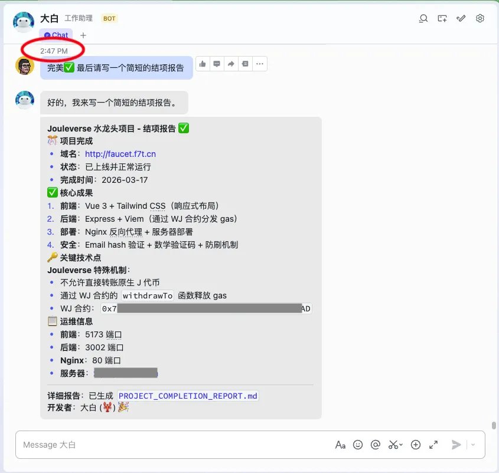The height and width of the screenshot is (473, 499).
Task: Click the 工作助理 subtitle text
Action: pyautogui.click(x=79, y=18)
